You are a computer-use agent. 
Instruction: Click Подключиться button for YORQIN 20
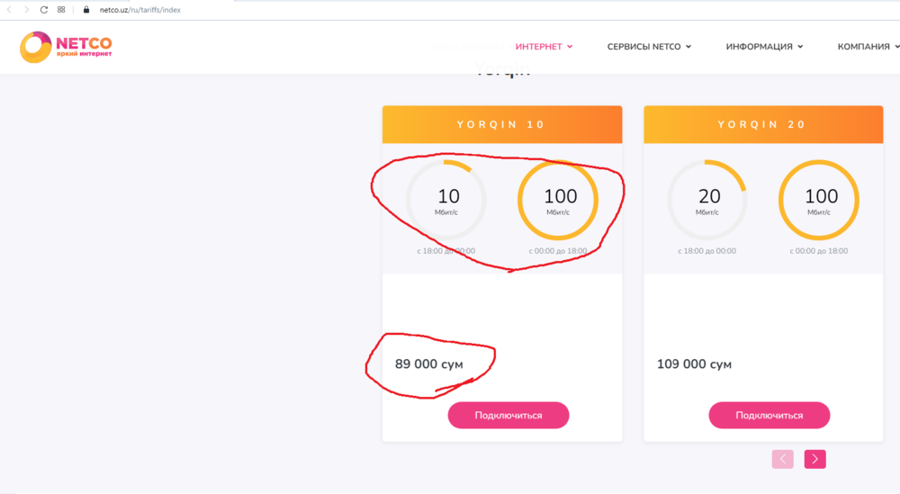coord(769,416)
